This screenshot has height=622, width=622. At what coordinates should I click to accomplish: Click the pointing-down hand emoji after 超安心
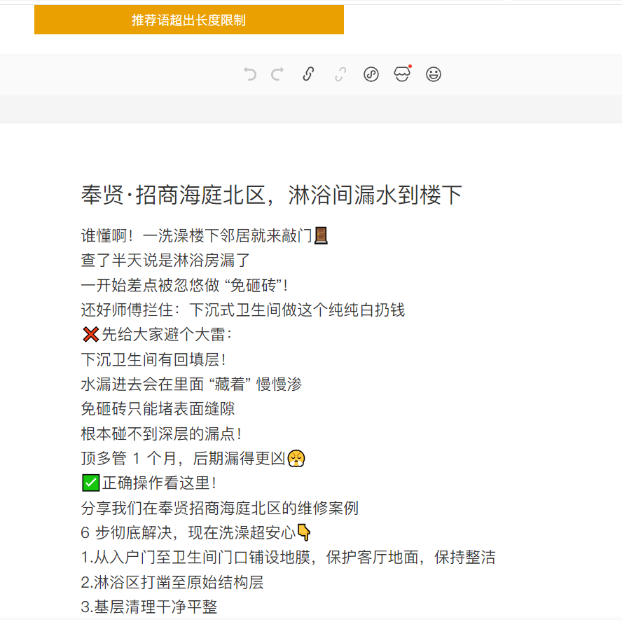304,532
